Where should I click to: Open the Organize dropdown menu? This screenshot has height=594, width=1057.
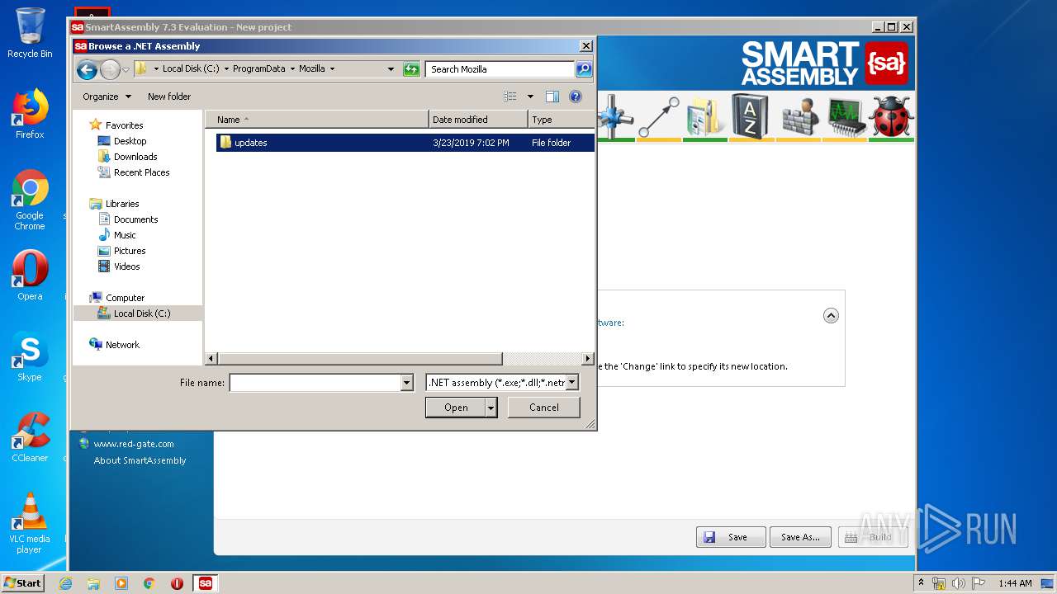107,97
